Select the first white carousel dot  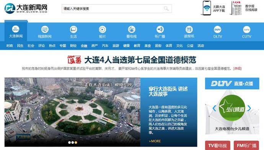(69, 142)
